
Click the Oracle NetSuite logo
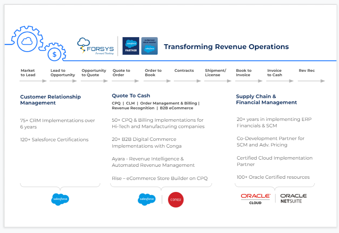[293, 198]
